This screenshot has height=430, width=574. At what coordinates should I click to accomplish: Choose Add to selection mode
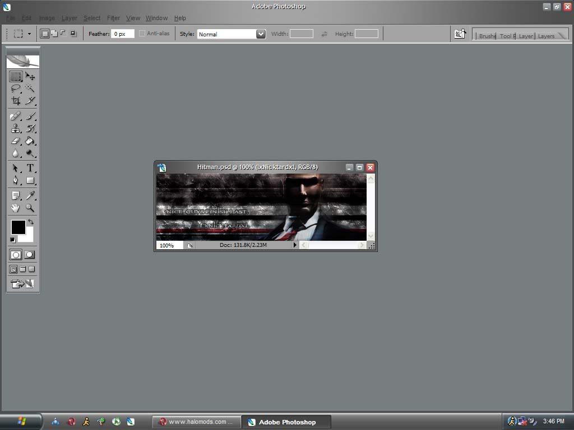[x=54, y=34]
